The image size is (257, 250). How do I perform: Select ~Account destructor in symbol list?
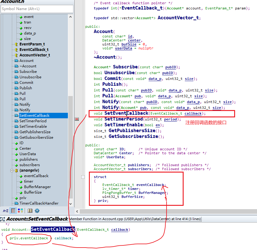point(28,66)
